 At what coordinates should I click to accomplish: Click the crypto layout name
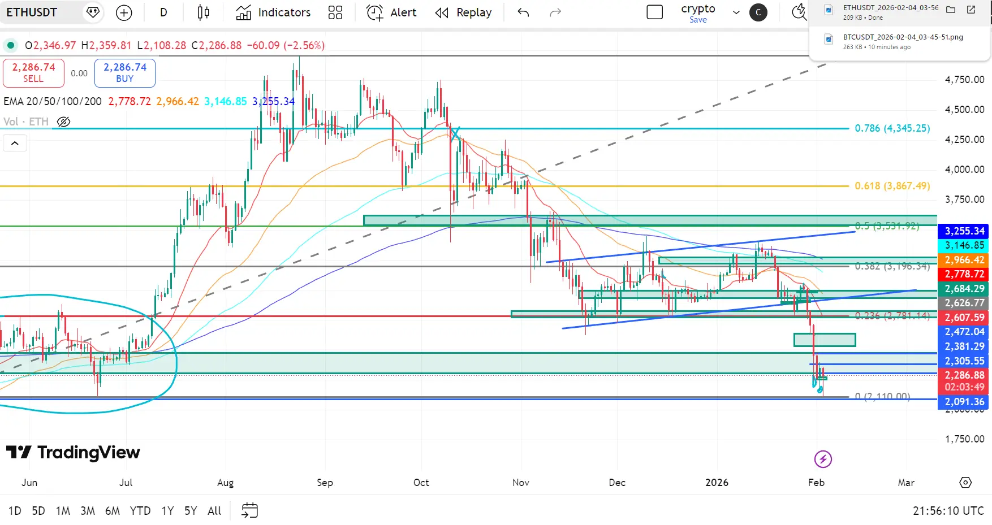(x=698, y=8)
